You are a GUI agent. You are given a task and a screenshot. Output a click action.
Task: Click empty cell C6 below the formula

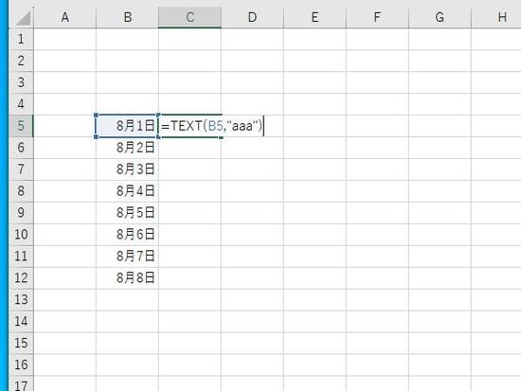(190, 148)
